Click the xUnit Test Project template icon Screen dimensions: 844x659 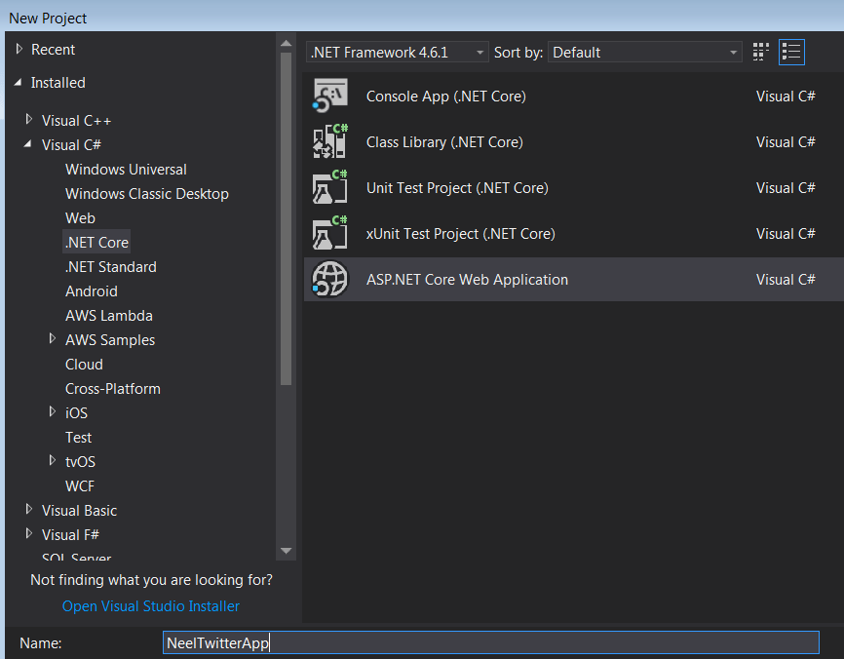pos(329,234)
